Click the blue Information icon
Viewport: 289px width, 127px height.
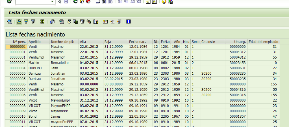(128, 21)
